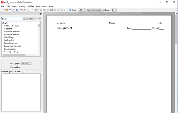Screen dimensions: 178x113
Task: Click the second scramble arrows icon
Action: [48, 10]
